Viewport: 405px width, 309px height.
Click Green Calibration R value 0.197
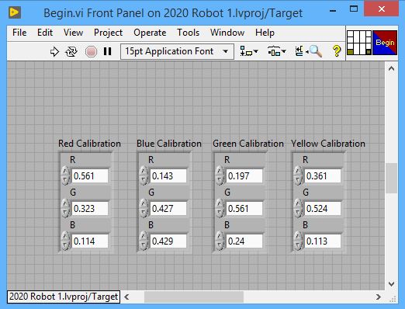point(244,176)
